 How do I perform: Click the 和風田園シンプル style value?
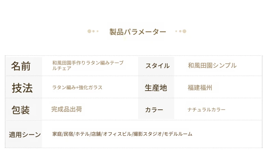click(212, 65)
